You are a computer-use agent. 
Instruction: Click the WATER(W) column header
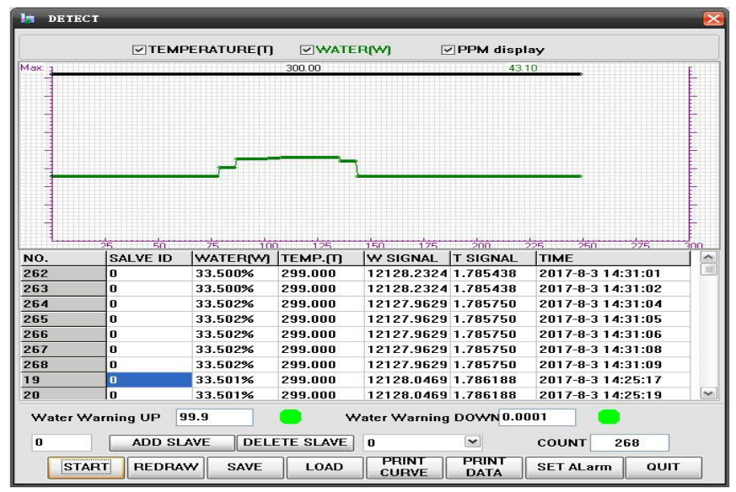point(234,259)
